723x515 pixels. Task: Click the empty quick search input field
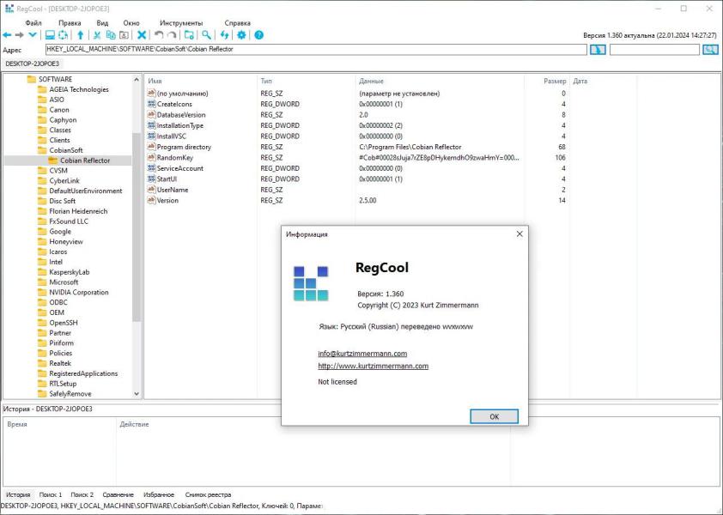coord(654,49)
